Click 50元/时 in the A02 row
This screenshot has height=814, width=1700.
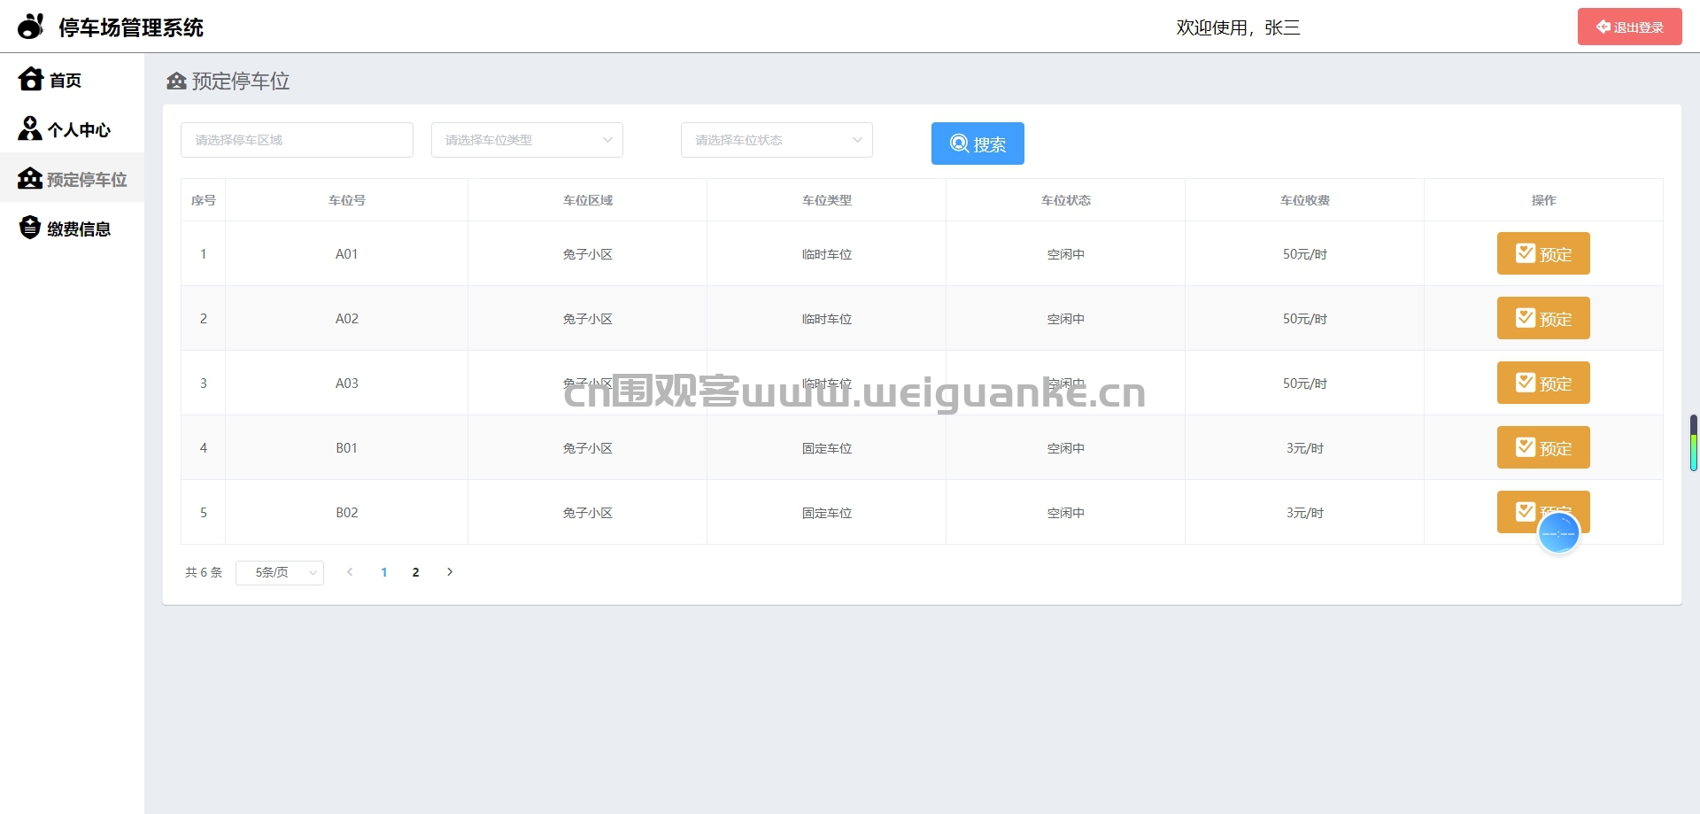(x=1305, y=319)
